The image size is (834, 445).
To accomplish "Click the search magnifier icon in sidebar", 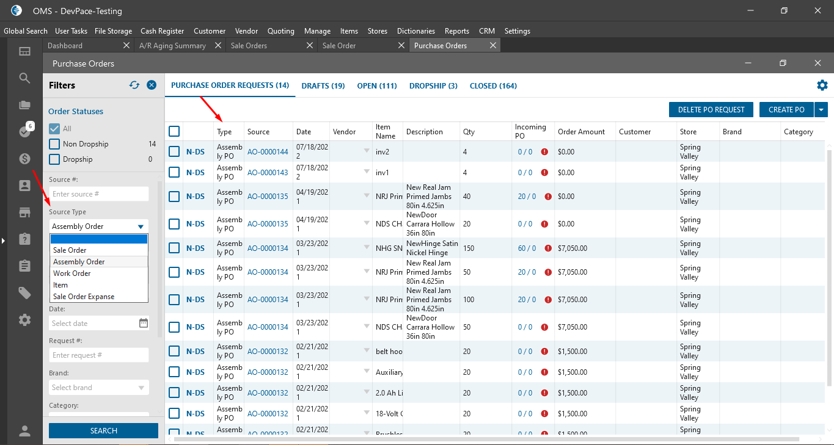I will [x=24, y=78].
